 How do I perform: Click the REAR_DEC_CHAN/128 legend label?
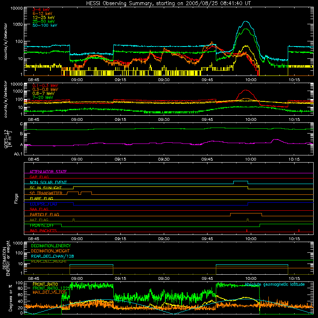pyautogui.click(x=52, y=256)
